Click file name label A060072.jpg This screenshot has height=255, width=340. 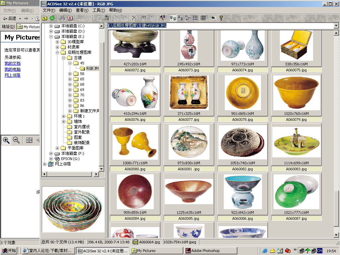tap(135, 70)
